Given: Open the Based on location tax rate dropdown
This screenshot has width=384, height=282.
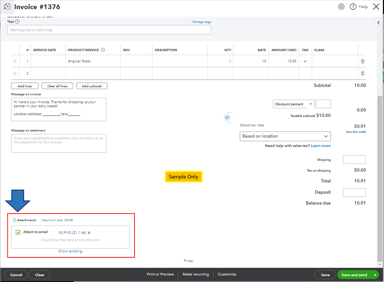Looking at the screenshot, I should click(x=285, y=136).
